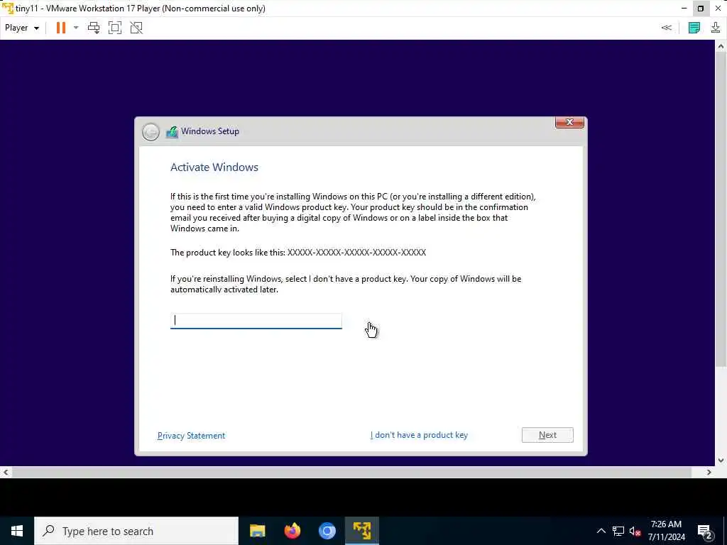Pause the virtual machine
This screenshot has height=545, width=727.
pos(61,28)
